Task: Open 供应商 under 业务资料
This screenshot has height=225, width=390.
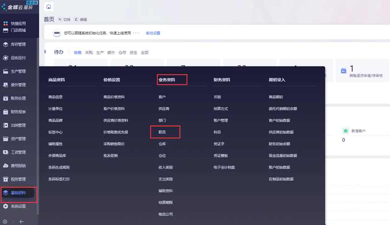Action: (x=164, y=108)
